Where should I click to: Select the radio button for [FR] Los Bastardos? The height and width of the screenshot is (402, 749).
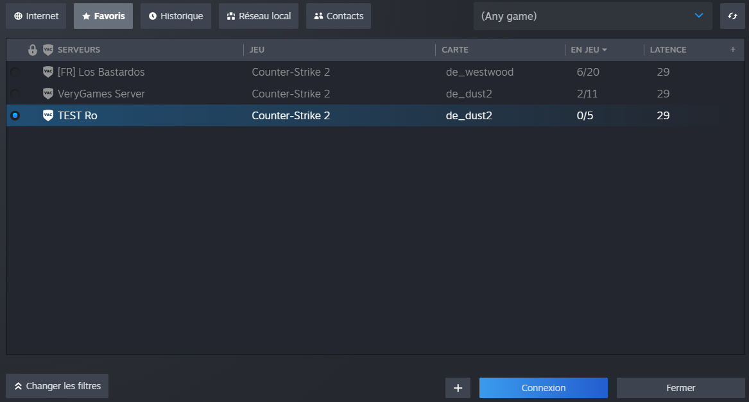(15, 72)
